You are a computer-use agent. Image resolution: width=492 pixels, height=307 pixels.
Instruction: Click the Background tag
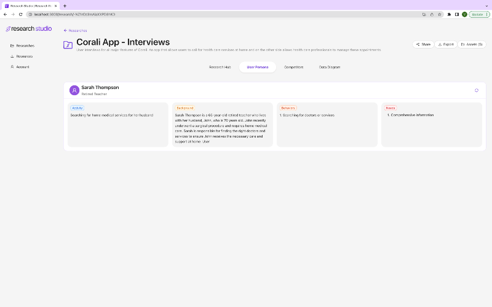tap(185, 108)
